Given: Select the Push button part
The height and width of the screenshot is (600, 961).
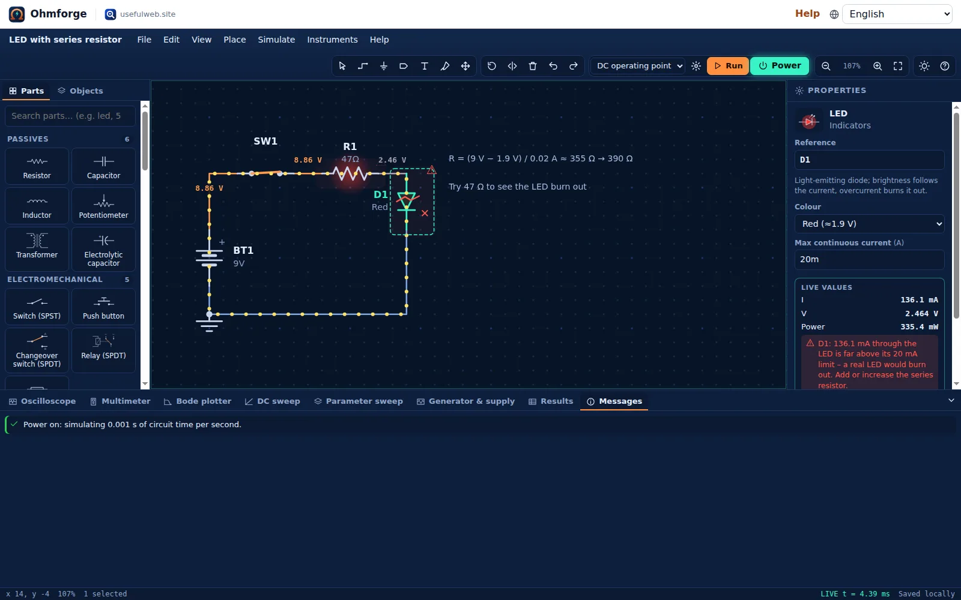Looking at the screenshot, I should (103, 307).
